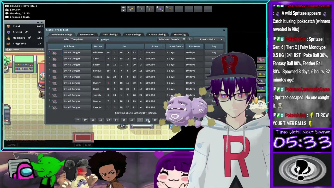This screenshot has height=188, width=334.
Task: View the Trade Log tab
Action: point(180,34)
